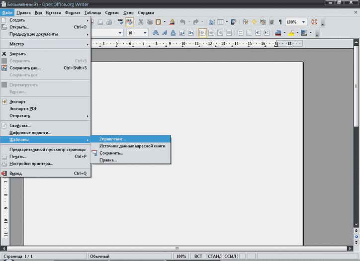Image resolution: width=360 pixels, height=261 pixels.
Task: Choose Источник данных адресной книги
Action: coord(130,146)
